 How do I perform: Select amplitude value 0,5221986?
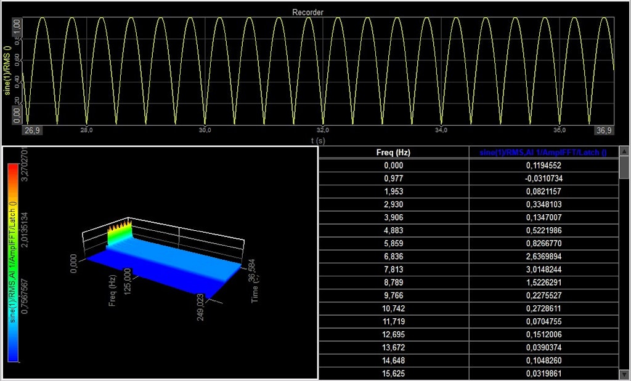(543, 230)
